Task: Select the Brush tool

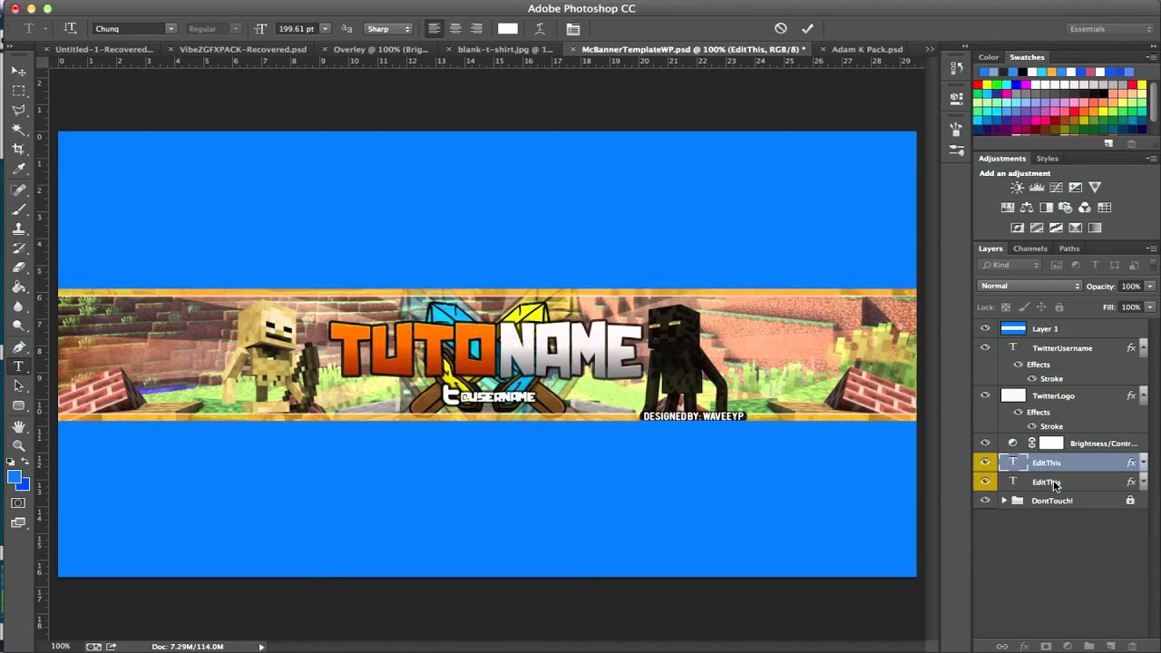Action: click(18, 210)
